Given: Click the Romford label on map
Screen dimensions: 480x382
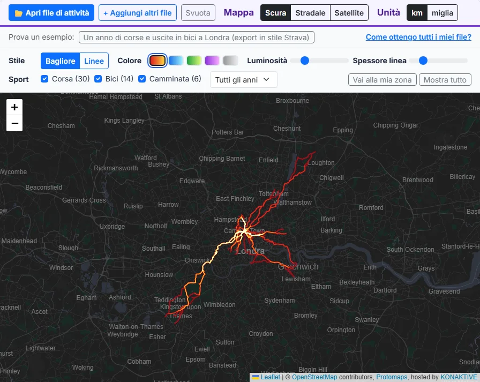Looking at the screenshot, I should click(x=371, y=208).
